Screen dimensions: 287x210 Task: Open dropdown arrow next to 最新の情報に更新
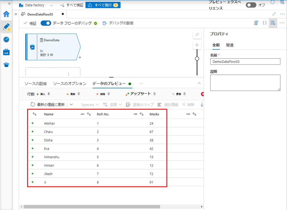71,105
